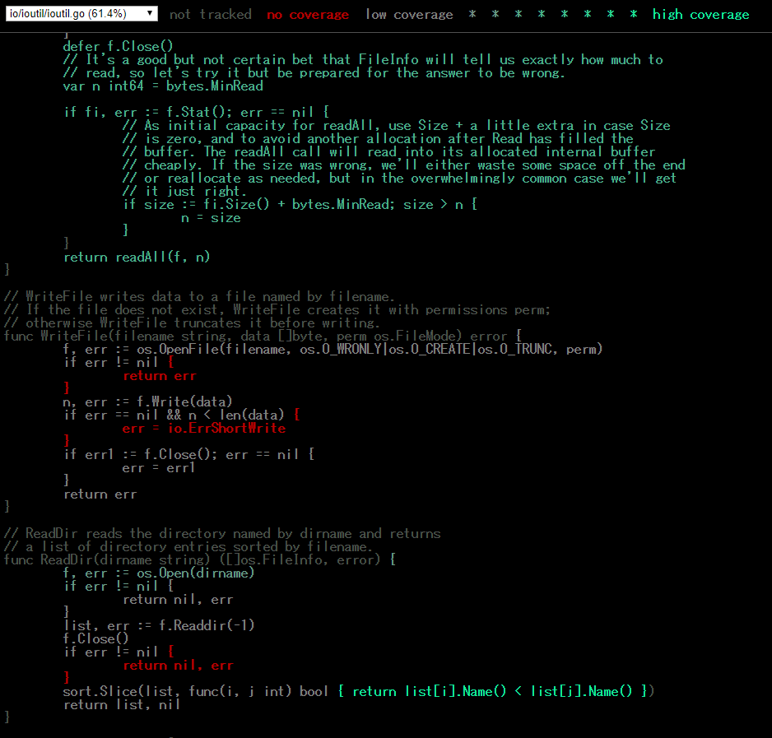Click 'var n int64 = bytes.MinRead' line
Viewport: 772px width, 738px height.
pyautogui.click(x=163, y=86)
